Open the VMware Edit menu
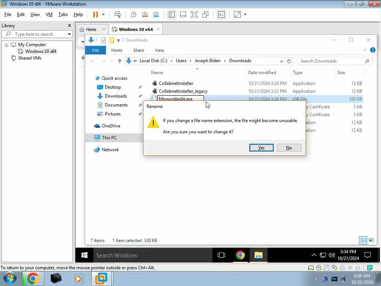The height and width of the screenshot is (286, 381). click(x=21, y=15)
